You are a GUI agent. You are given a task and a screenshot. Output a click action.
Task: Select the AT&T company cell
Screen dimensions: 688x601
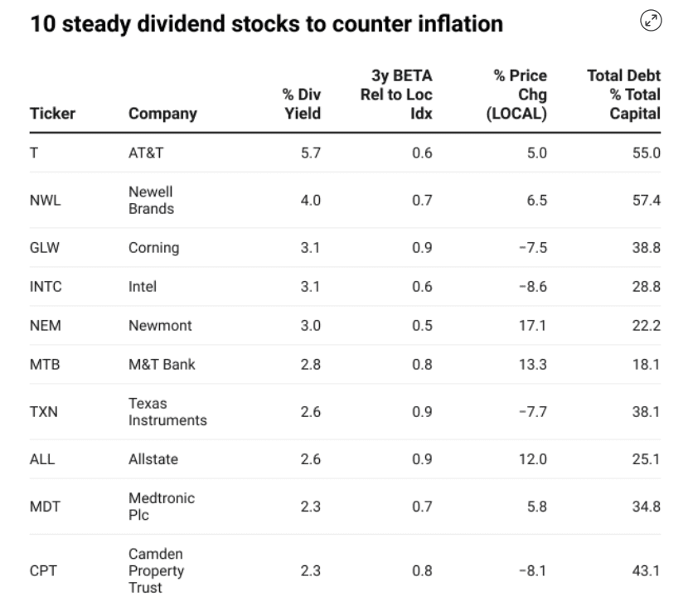coord(146,153)
